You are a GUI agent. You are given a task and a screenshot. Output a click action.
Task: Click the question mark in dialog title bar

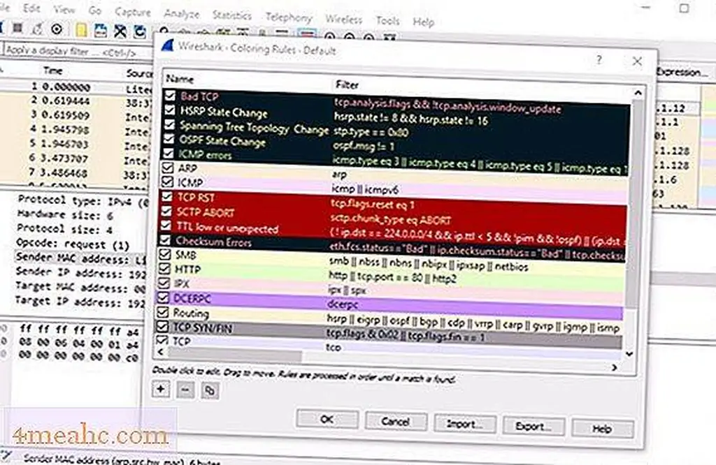[x=599, y=59]
